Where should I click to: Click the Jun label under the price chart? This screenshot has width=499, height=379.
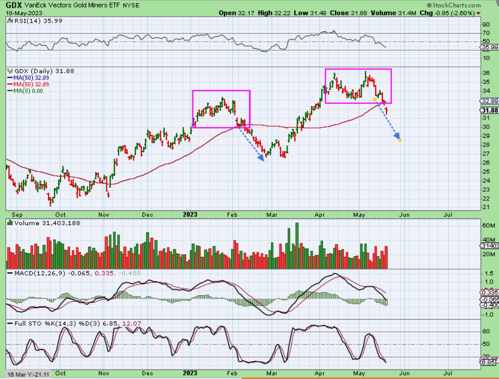(x=404, y=215)
